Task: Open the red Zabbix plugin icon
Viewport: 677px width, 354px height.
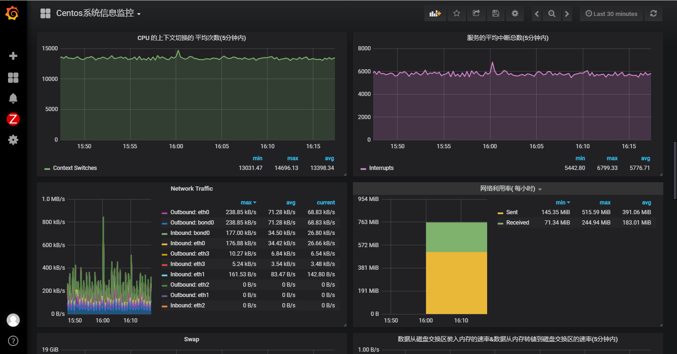Action: pos(13,119)
